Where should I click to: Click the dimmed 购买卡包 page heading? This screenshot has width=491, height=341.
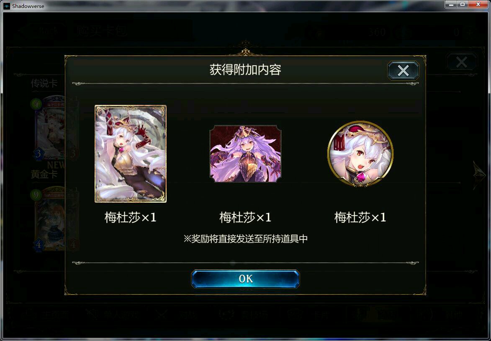[101, 31]
